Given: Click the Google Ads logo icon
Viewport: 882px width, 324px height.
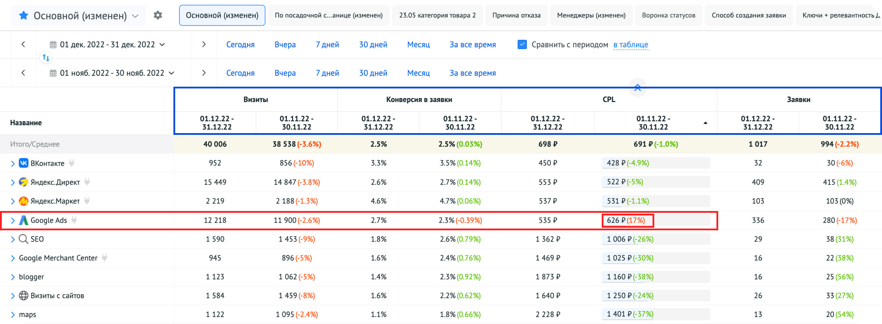Looking at the screenshot, I should pos(24,220).
